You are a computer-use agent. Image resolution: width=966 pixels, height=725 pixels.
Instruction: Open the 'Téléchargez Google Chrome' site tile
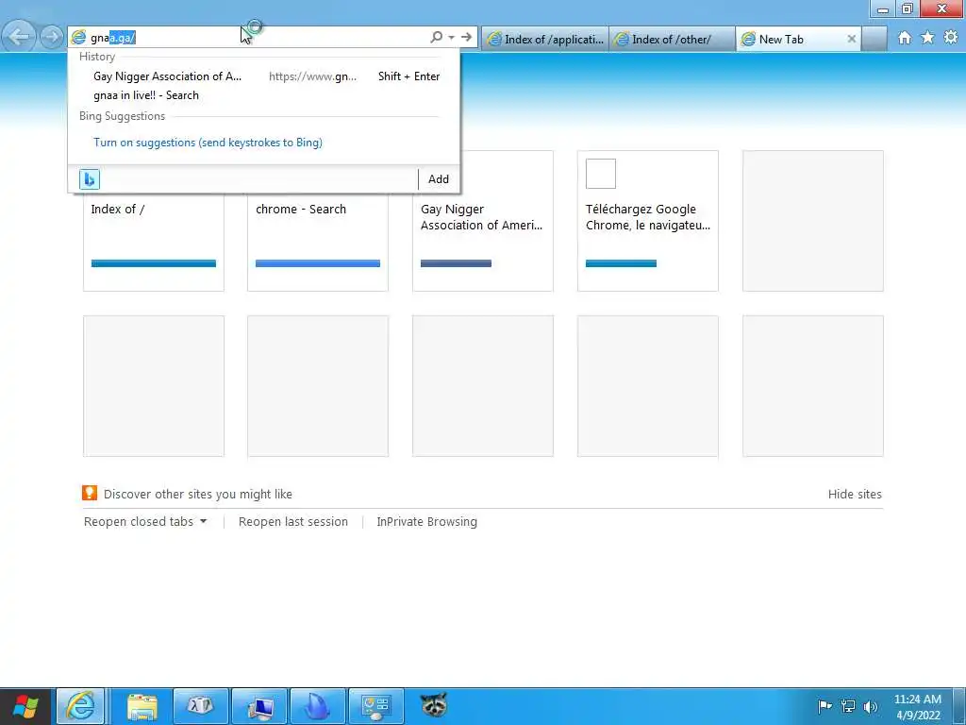coord(647,221)
